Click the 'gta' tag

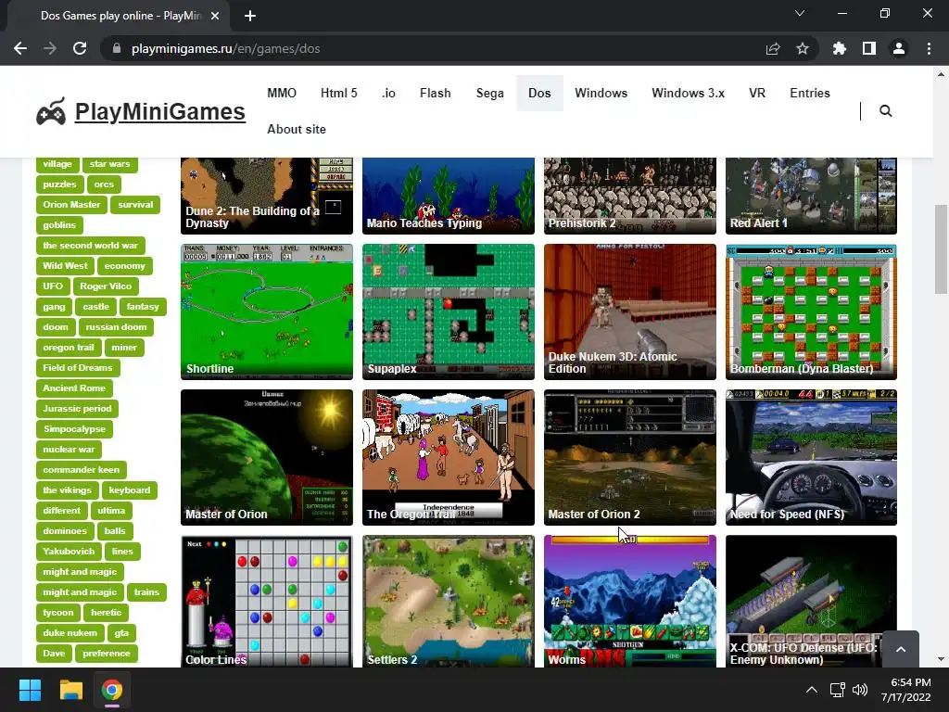(x=121, y=633)
